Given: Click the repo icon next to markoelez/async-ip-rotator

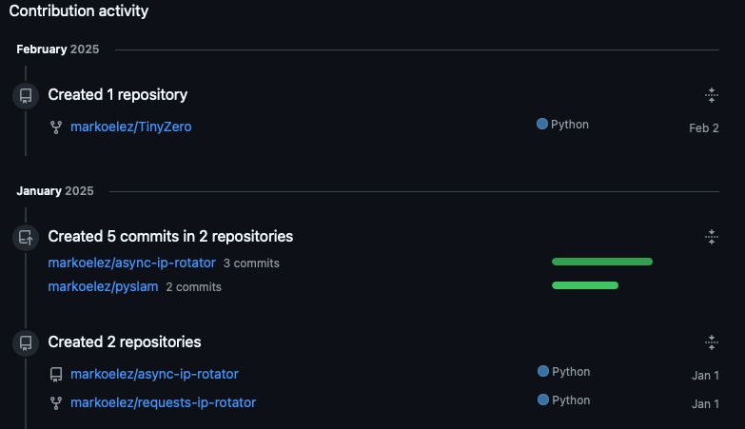Looking at the screenshot, I should click(56, 375).
